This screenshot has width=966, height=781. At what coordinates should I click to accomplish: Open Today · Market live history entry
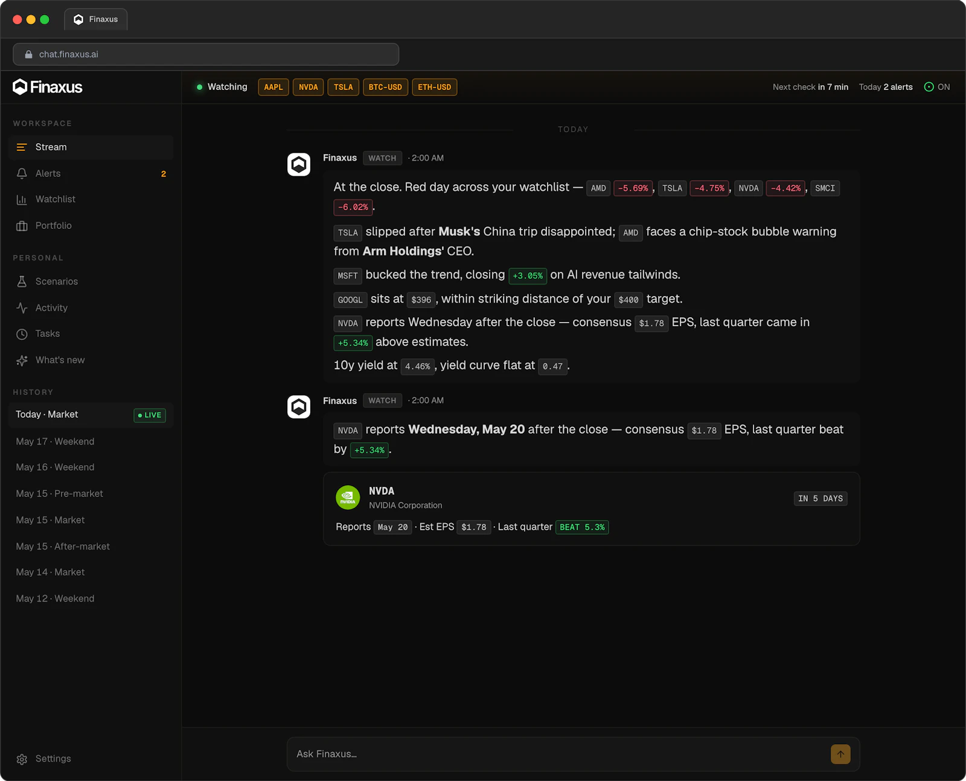tap(91, 415)
